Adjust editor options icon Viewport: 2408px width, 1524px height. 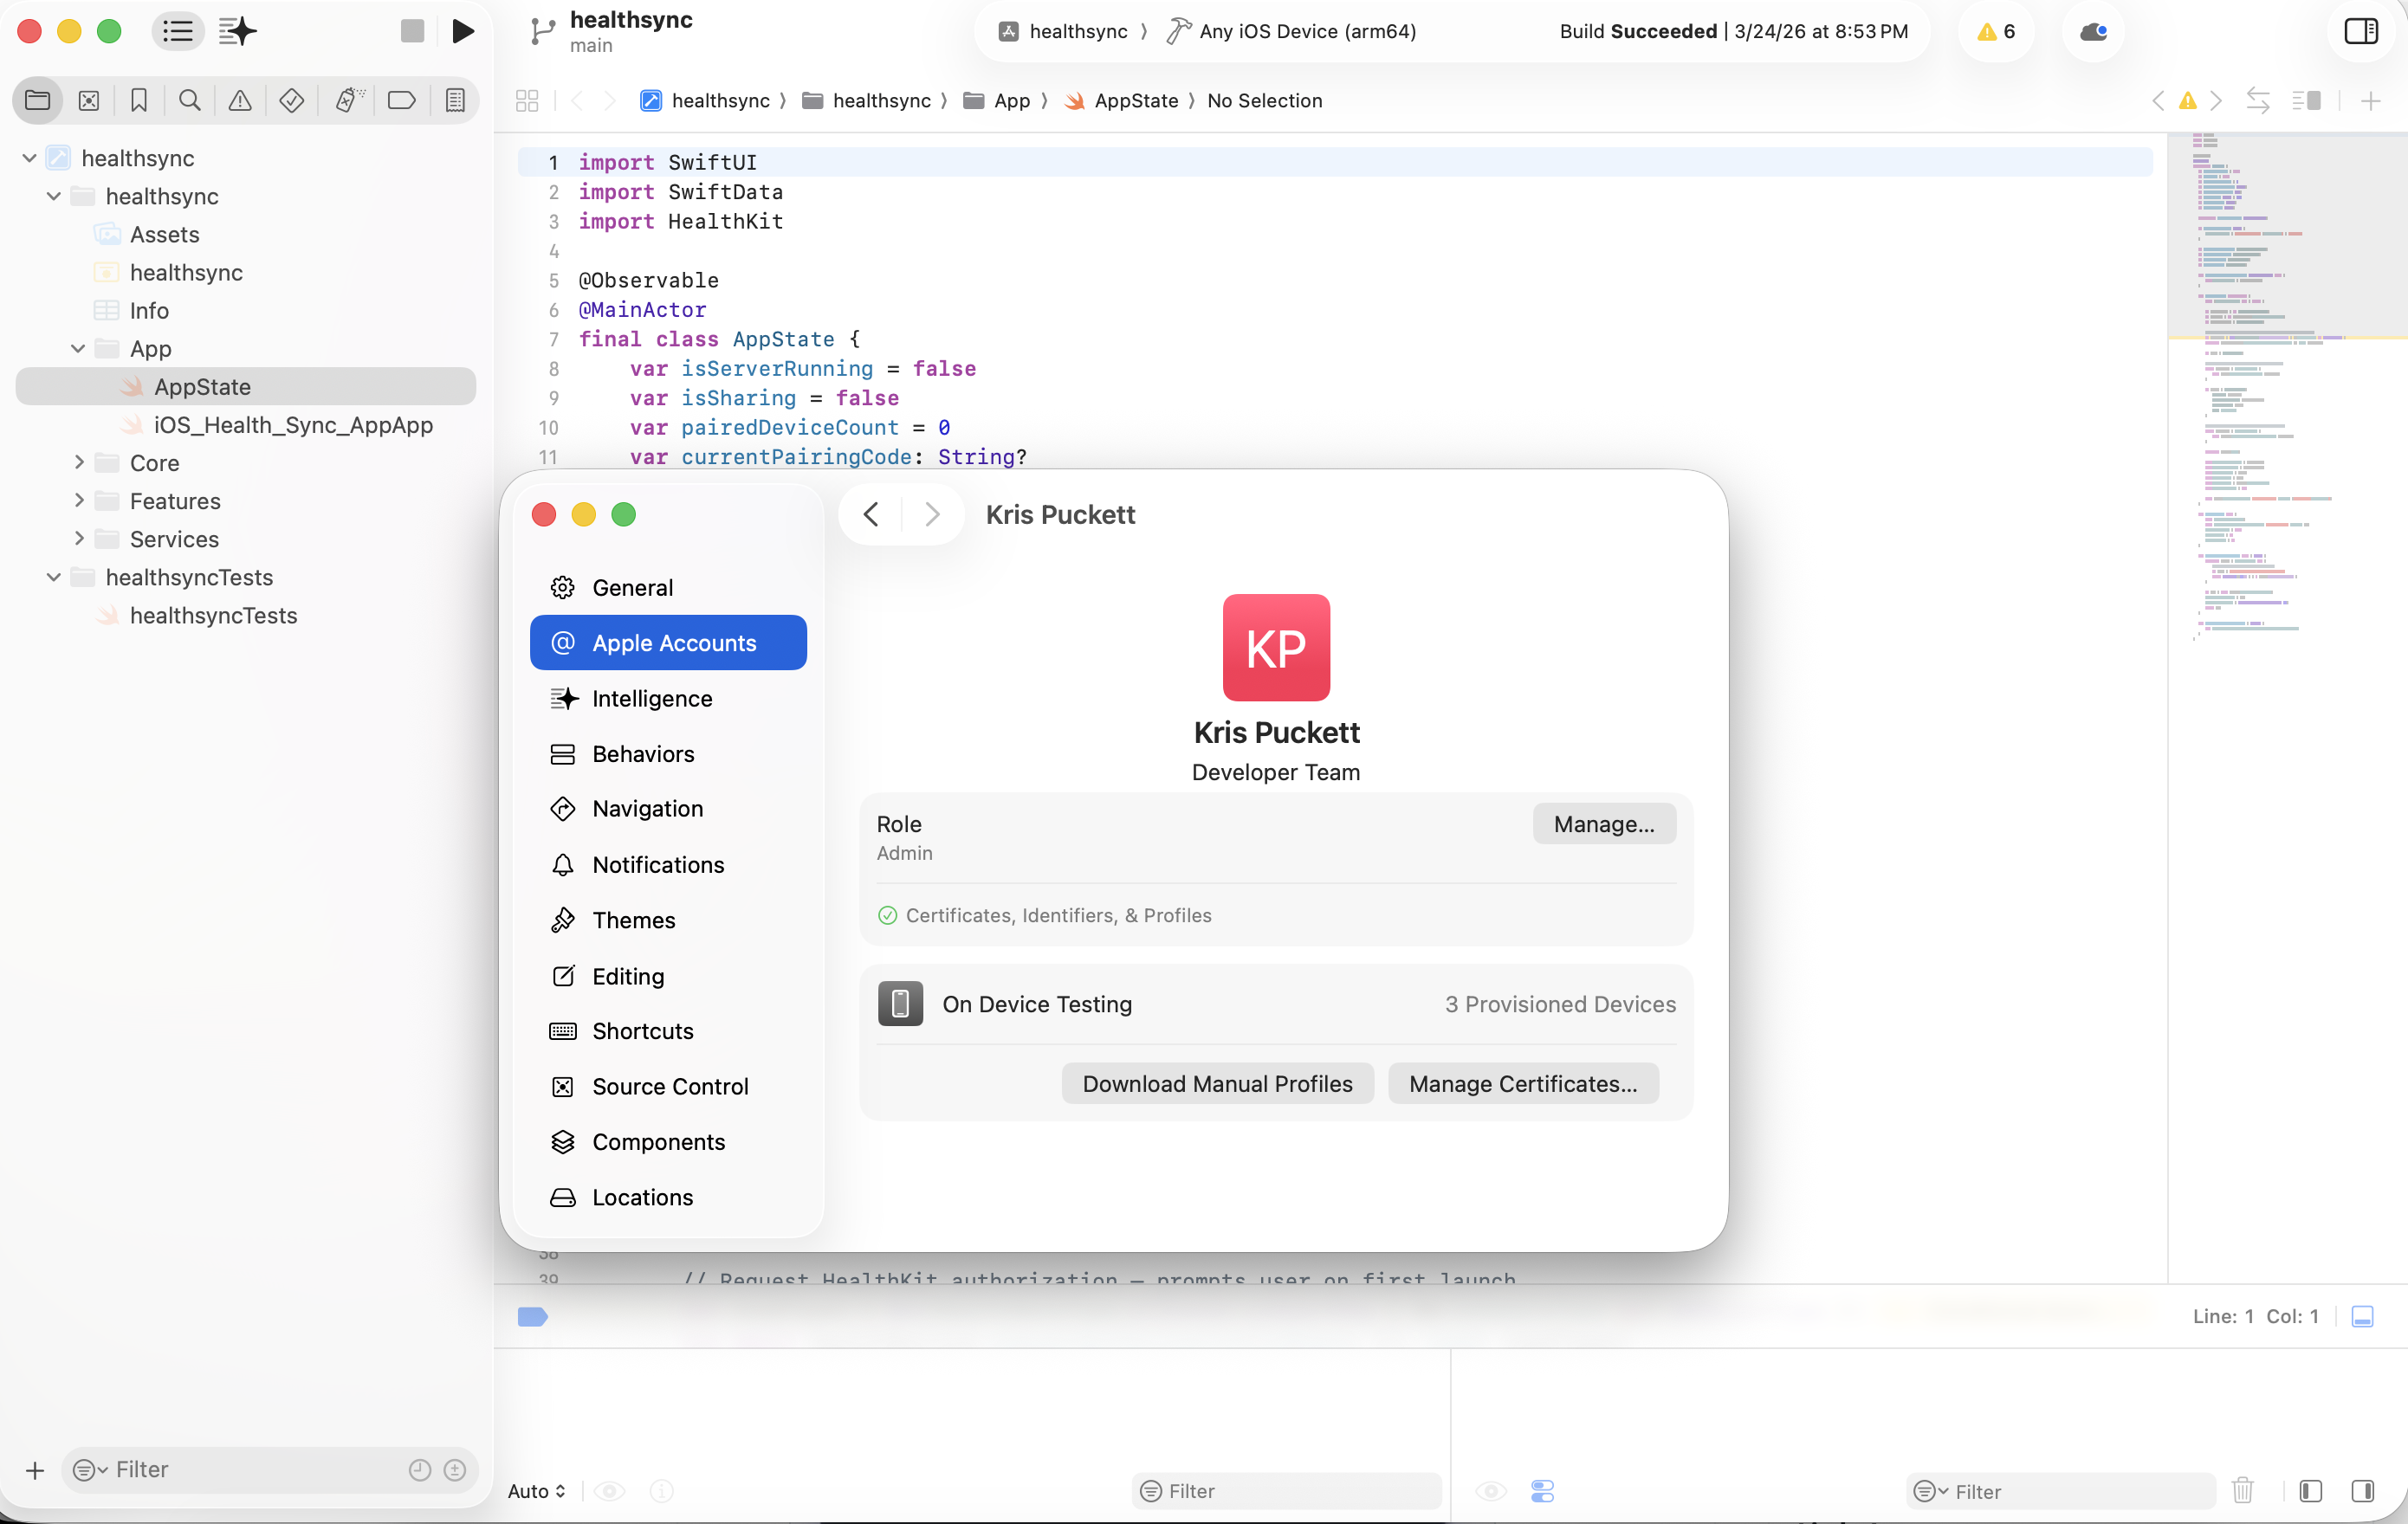click(x=2306, y=100)
